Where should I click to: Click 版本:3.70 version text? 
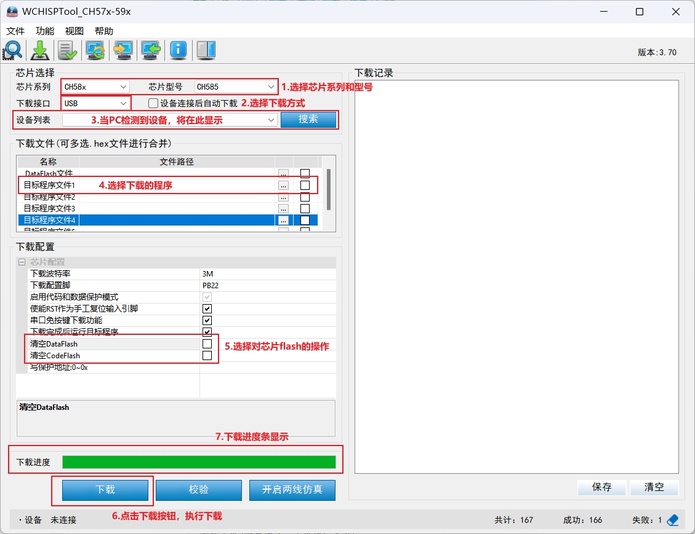(x=657, y=52)
